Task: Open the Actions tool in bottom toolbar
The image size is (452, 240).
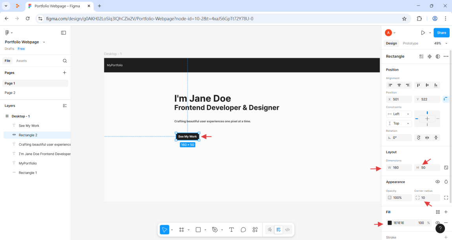Action: [255, 230]
